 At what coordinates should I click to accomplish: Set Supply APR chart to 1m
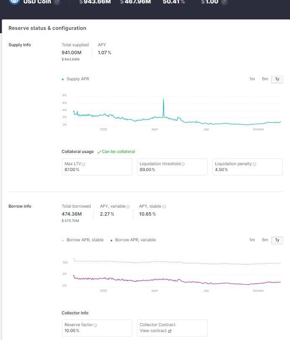pos(252,79)
